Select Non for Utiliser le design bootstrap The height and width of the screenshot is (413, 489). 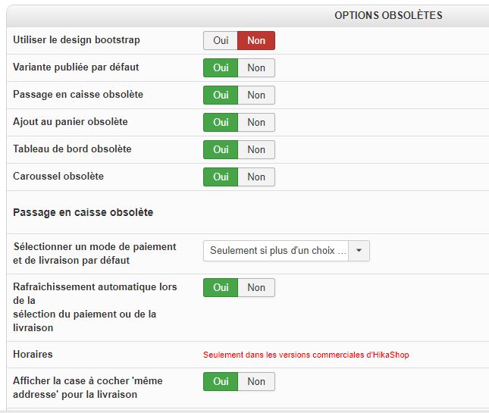coord(256,40)
